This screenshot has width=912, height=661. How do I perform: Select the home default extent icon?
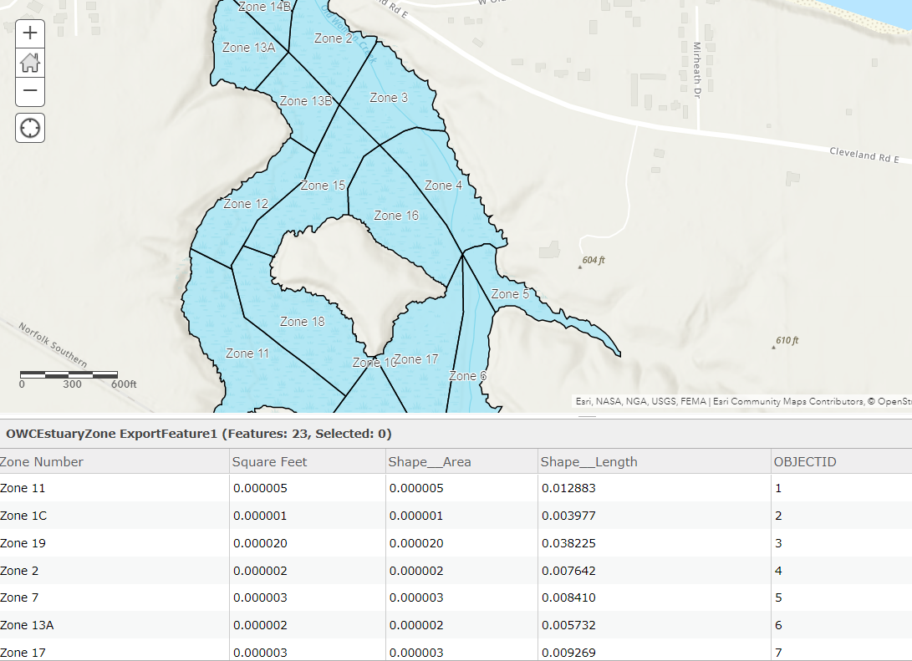pyautogui.click(x=29, y=63)
